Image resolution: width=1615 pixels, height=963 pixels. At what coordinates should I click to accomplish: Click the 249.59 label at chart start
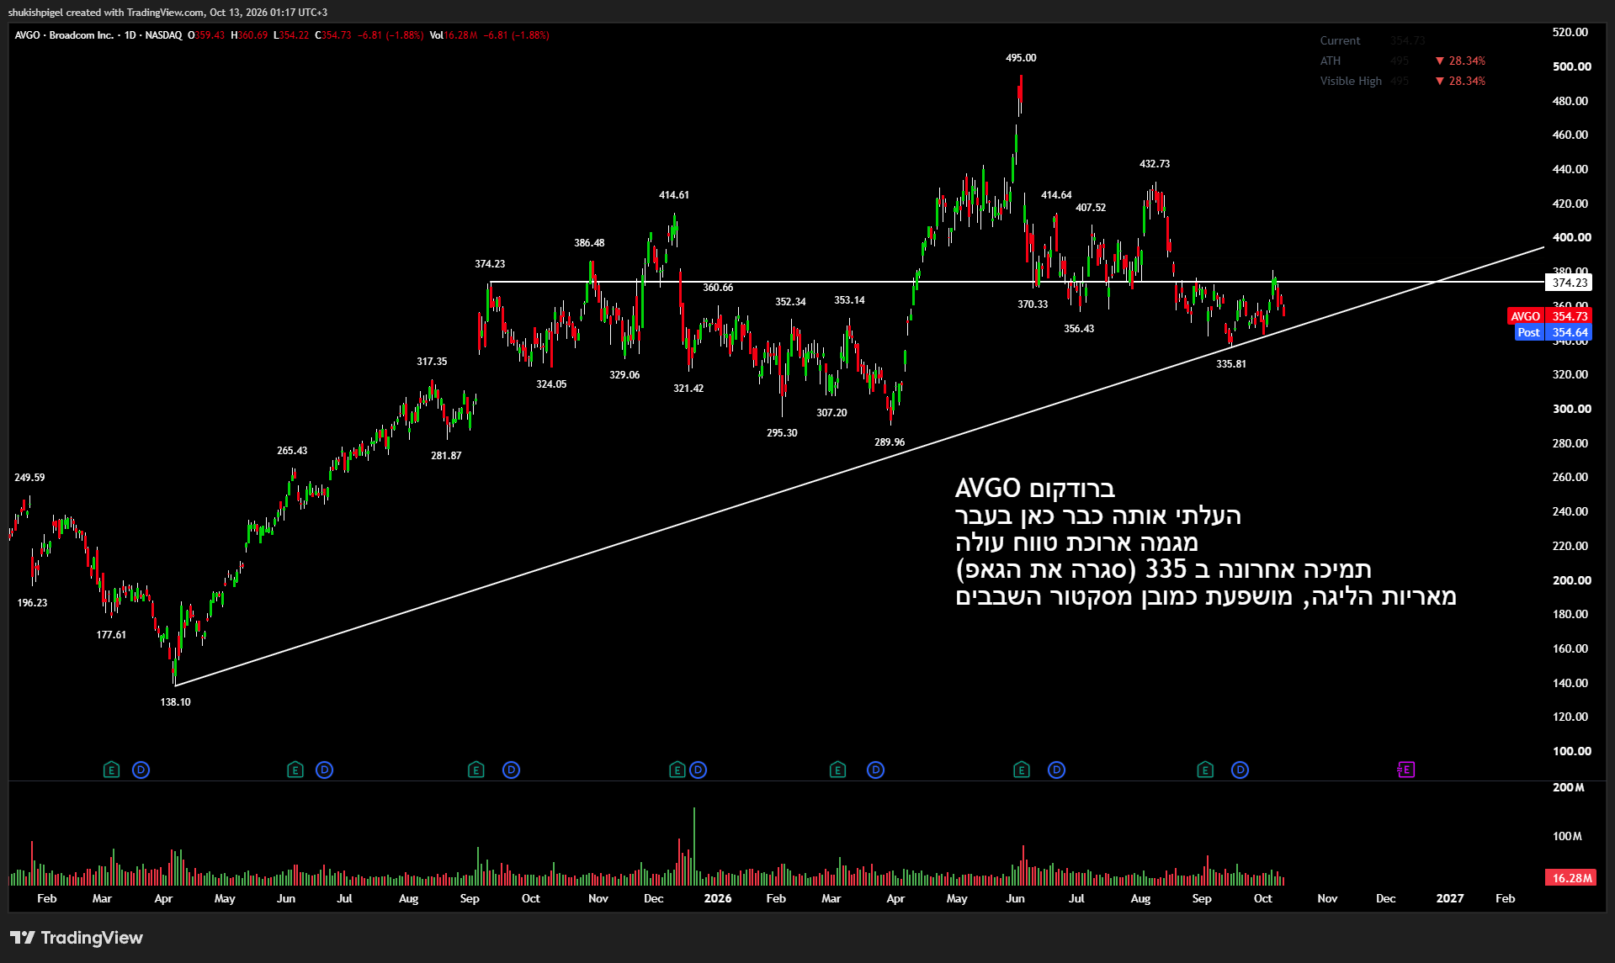(x=29, y=478)
